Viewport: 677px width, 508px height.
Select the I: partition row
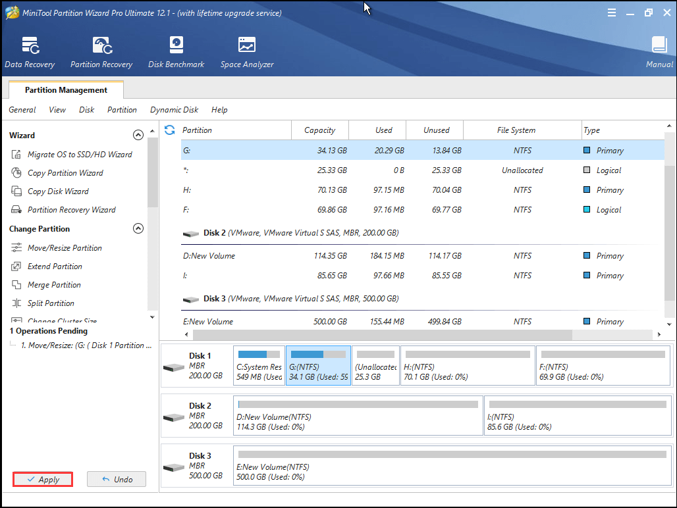click(x=422, y=275)
